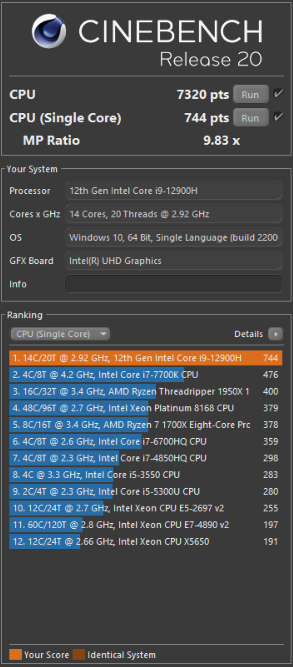Click the Cores x GHz field
This screenshot has width=293, height=667.
[x=173, y=214]
